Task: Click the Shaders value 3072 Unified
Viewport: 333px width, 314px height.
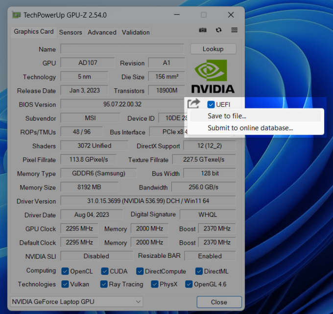Action: tap(95, 146)
